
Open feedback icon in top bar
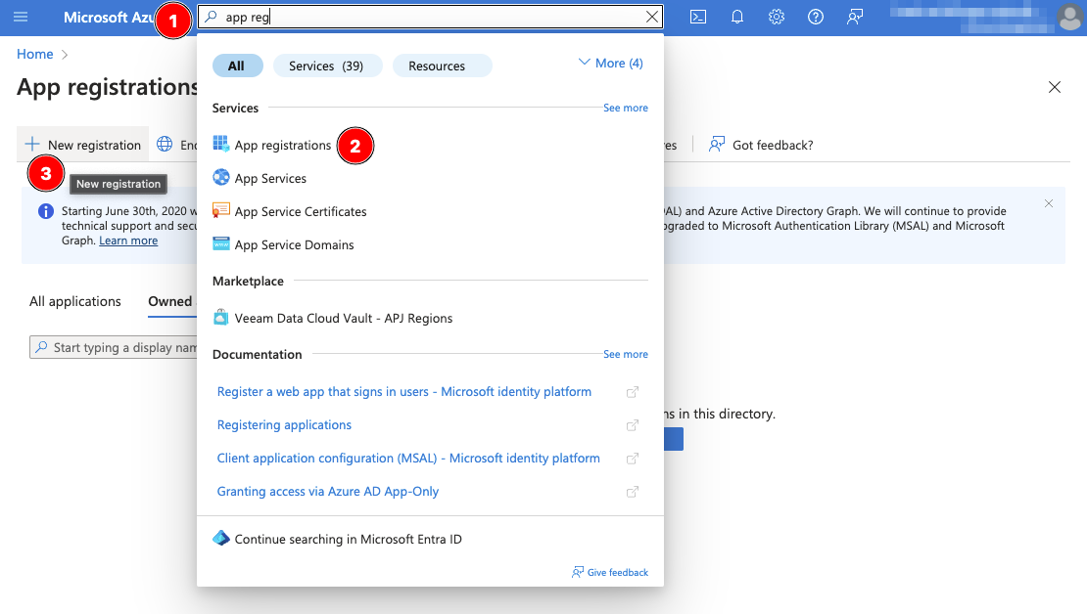pyautogui.click(x=855, y=17)
